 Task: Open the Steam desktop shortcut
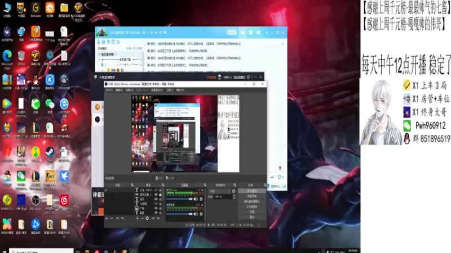[50, 153]
